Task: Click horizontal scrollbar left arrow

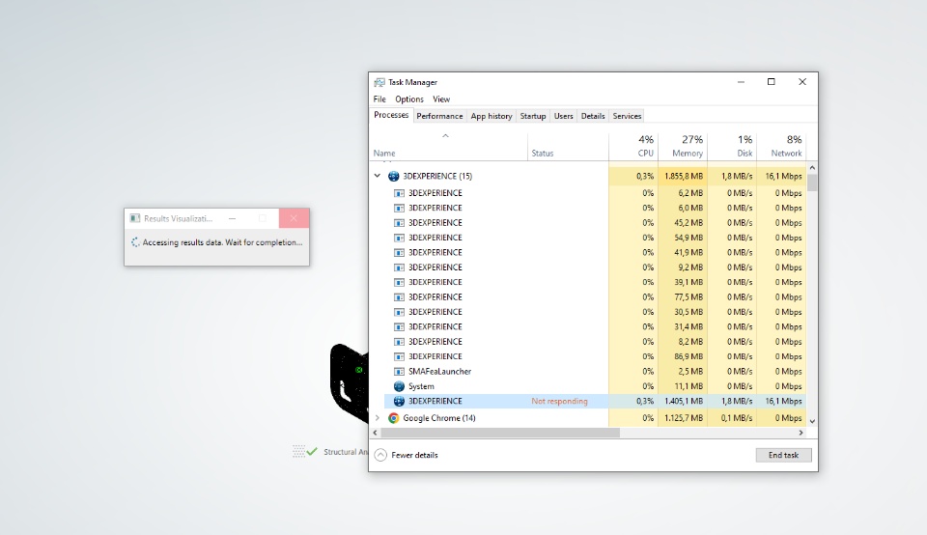Action: point(375,433)
